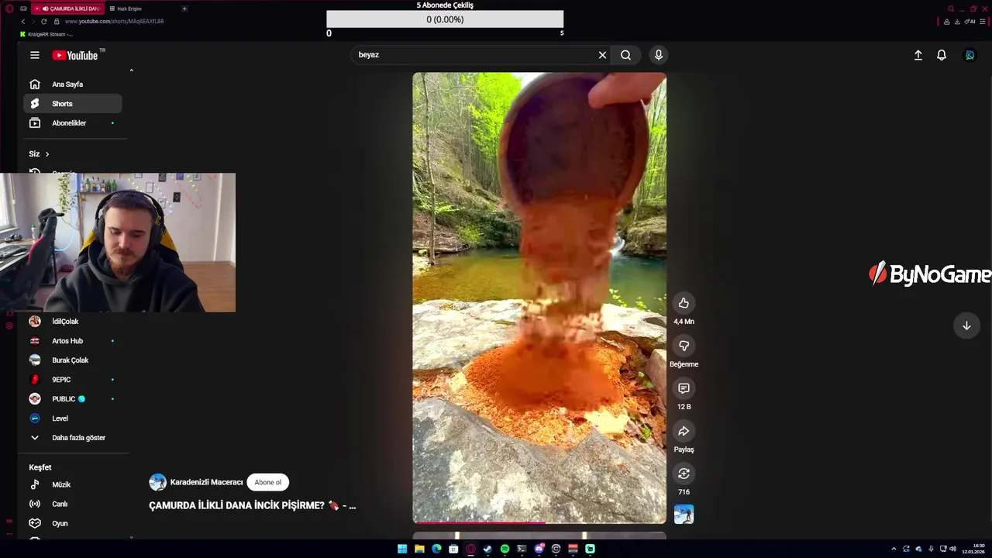This screenshot has height=558, width=992.
Task: Share the Short via Paylaş icon
Action: (x=684, y=431)
